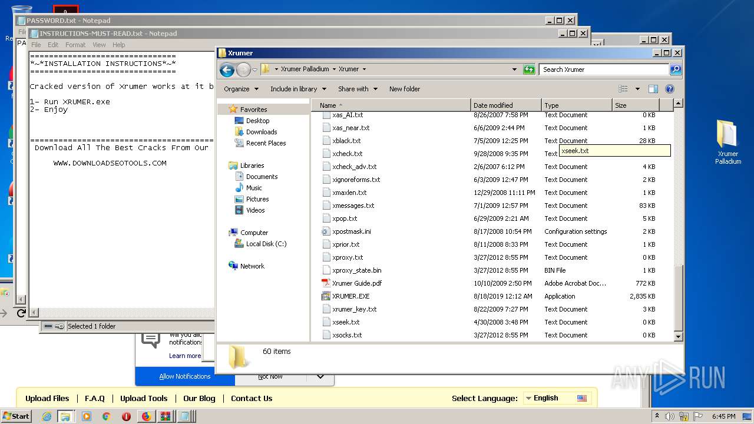Click the green refresh address button
Viewport: 754px width, 424px height.
click(x=529, y=69)
